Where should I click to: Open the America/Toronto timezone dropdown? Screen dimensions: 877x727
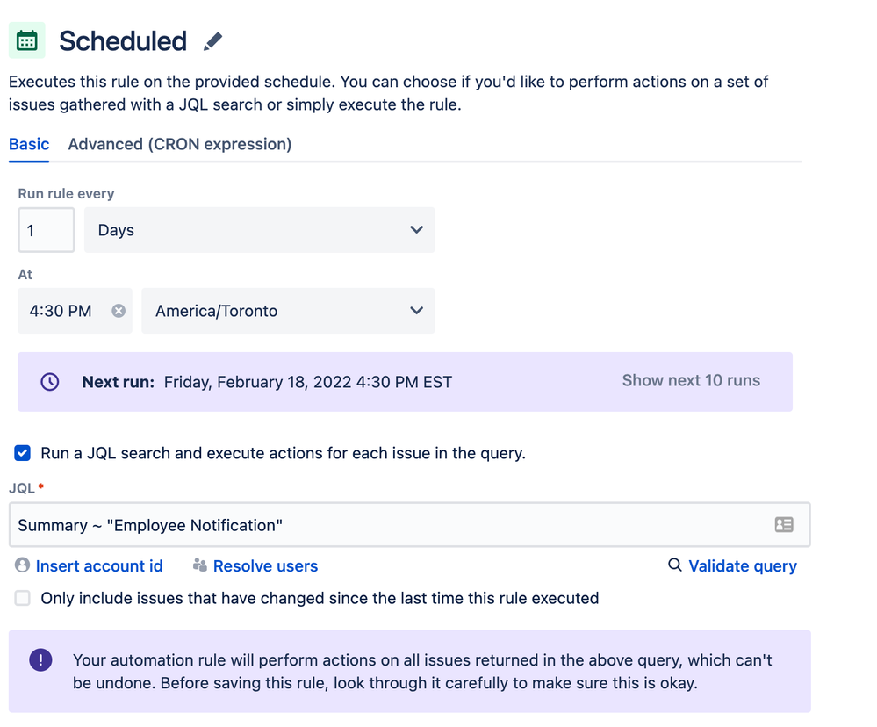pyautogui.click(x=288, y=311)
